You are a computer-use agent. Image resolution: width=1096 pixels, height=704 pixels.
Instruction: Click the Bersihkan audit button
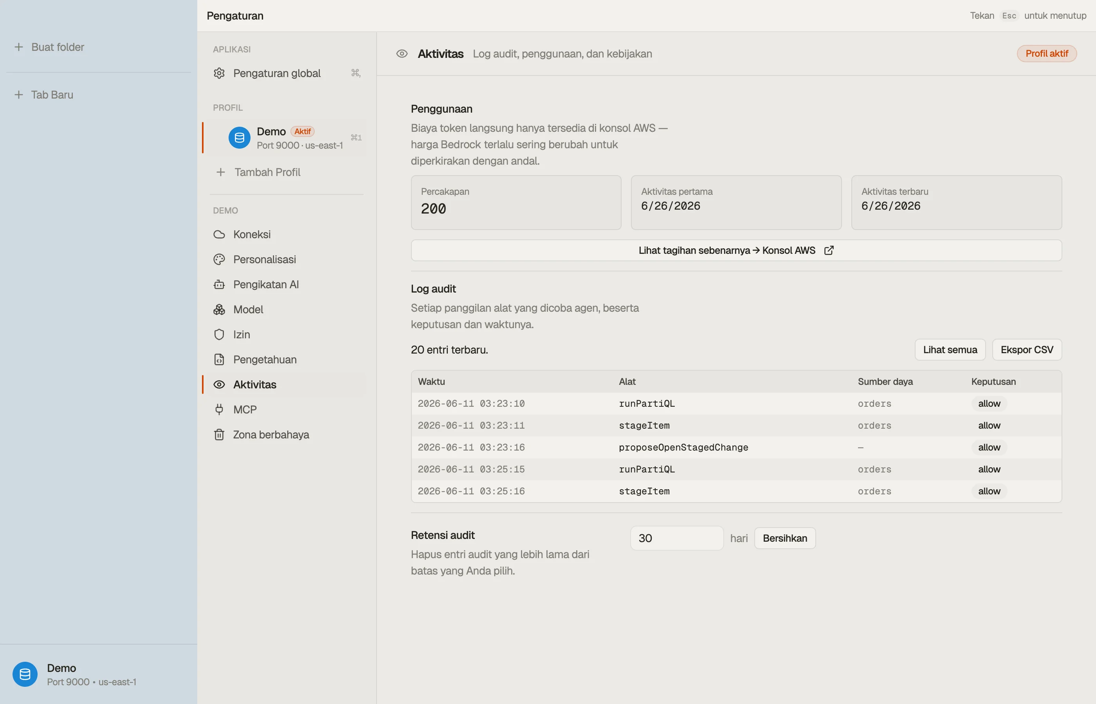(x=785, y=538)
